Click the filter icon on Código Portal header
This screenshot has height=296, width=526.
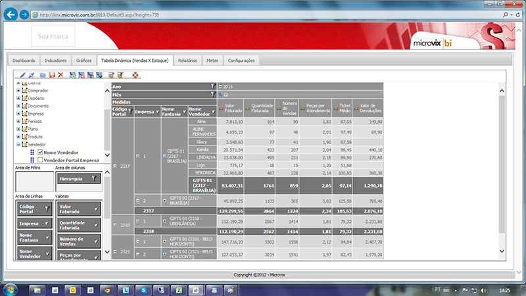tap(130, 112)
